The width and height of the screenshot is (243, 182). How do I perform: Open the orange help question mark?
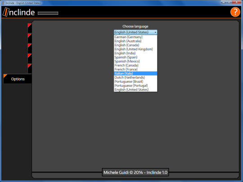click(235, 12)
